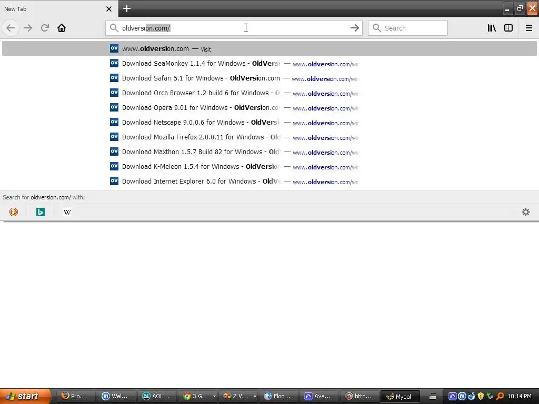Open Download Maxthon 1.5.7 suggestion
Image resolution: width=539 pixels, height=404 pixels.
(269, 152)
